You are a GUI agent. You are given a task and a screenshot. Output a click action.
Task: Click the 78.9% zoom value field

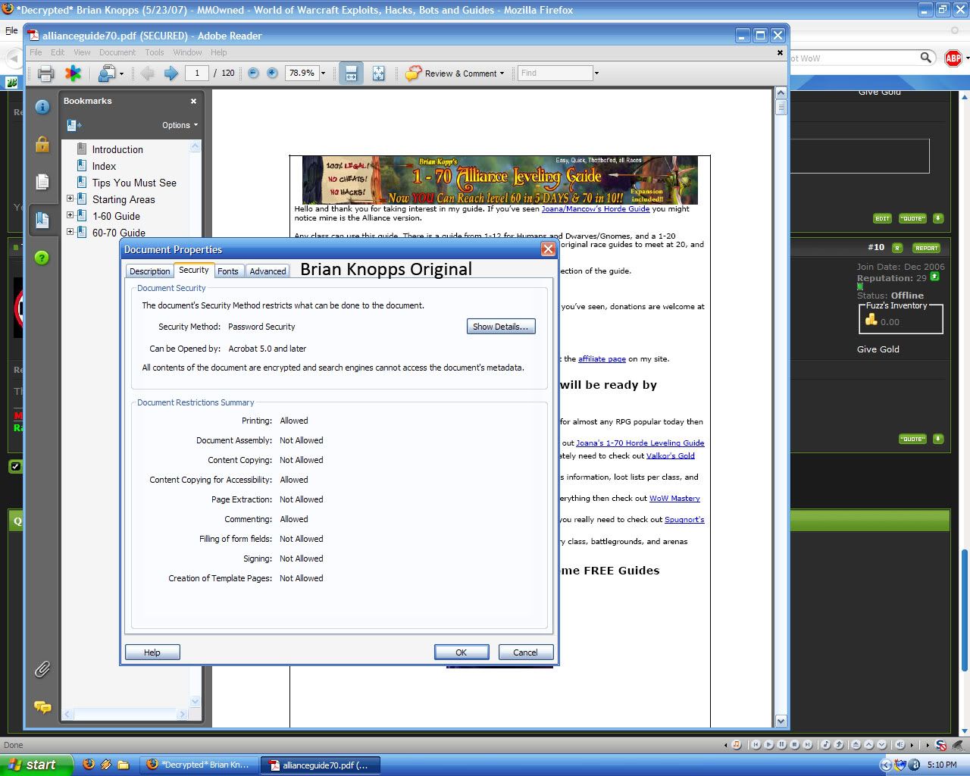[302, 73]
